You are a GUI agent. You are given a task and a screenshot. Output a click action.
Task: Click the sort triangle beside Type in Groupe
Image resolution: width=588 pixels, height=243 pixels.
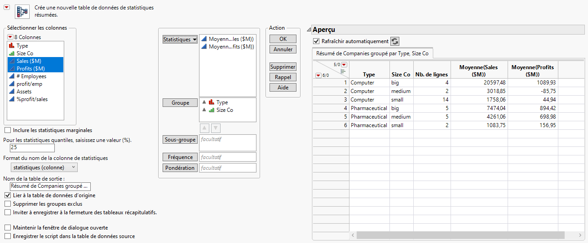[x=204, y=102]
